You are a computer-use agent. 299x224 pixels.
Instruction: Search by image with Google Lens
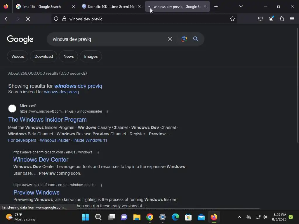point(184,39)
